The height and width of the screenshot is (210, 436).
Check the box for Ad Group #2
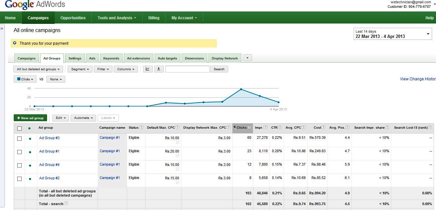point(19,179)
